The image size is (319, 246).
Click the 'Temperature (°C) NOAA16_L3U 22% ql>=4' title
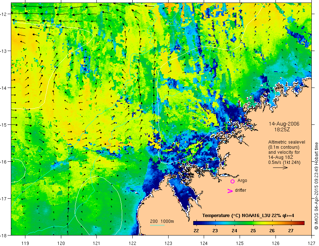click(248, 216)
